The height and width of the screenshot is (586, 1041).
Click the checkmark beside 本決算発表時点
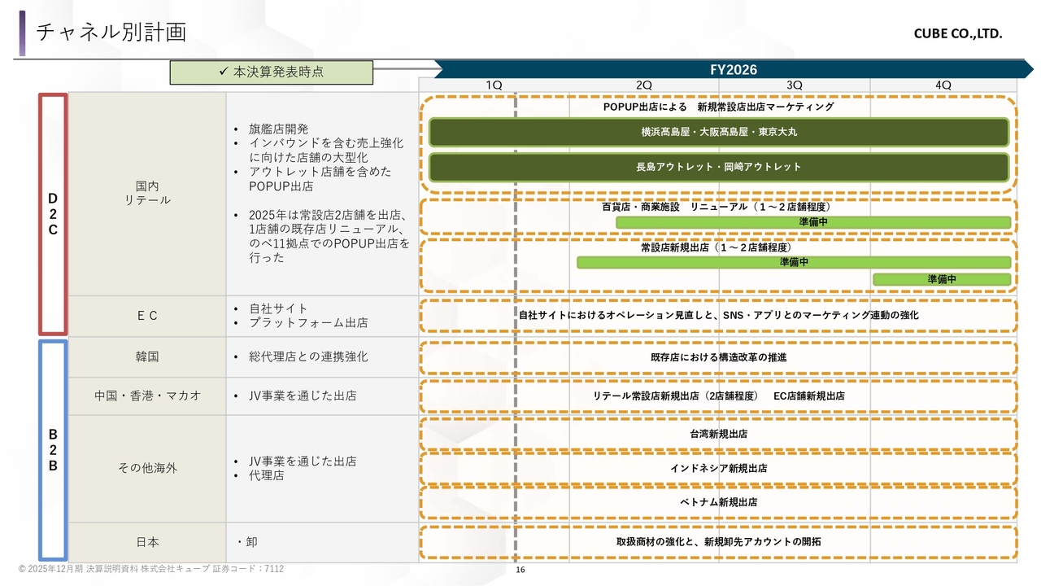tap(224, 72)
